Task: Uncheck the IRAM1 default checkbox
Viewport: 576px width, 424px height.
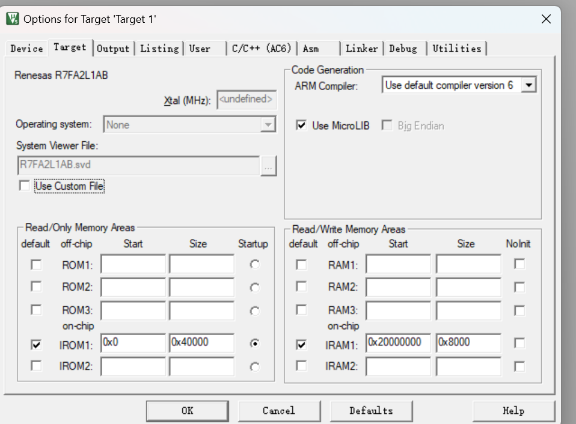Action: pyautogui.click(x=301, y=344)
